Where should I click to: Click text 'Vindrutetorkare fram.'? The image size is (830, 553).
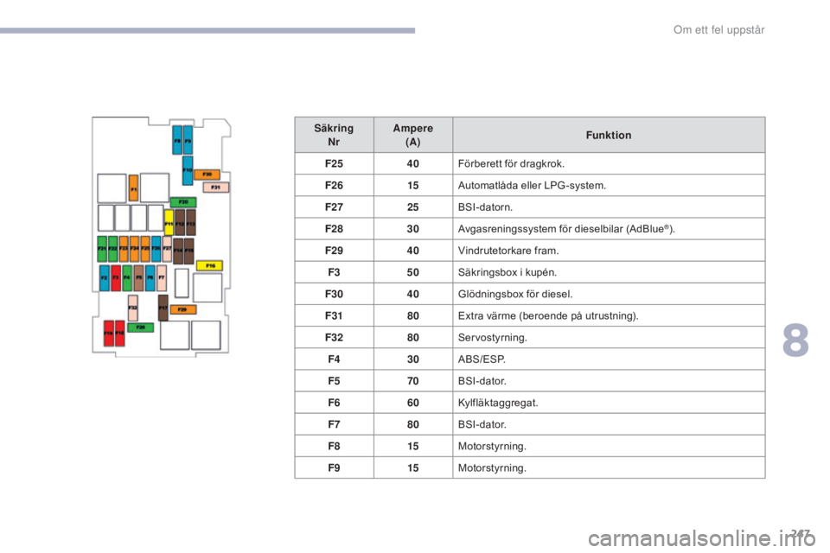[x=508, y=251]
